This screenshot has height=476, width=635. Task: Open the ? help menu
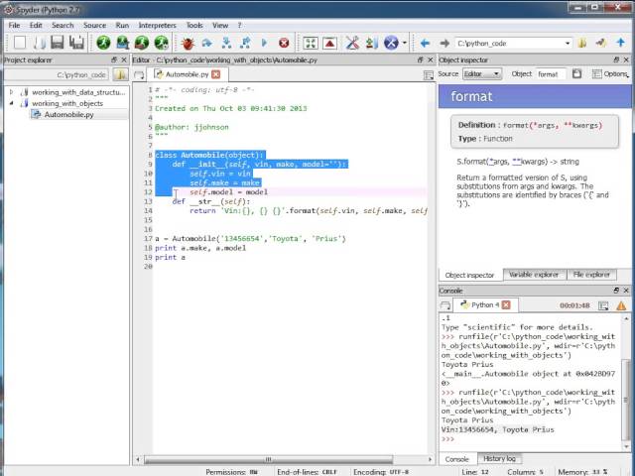point(239,25)
